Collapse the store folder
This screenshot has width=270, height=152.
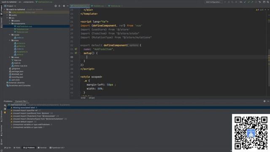(10, 41)
